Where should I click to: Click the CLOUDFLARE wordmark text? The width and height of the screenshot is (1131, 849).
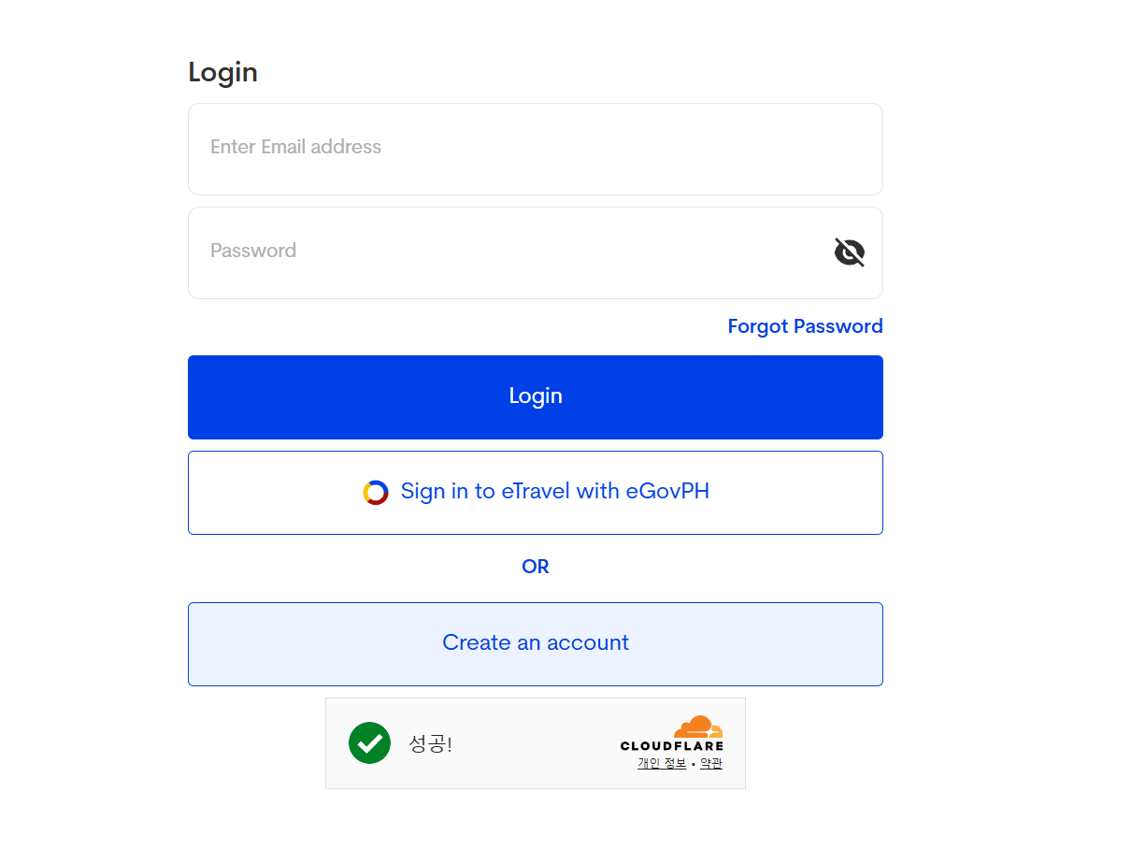[672, 746]
